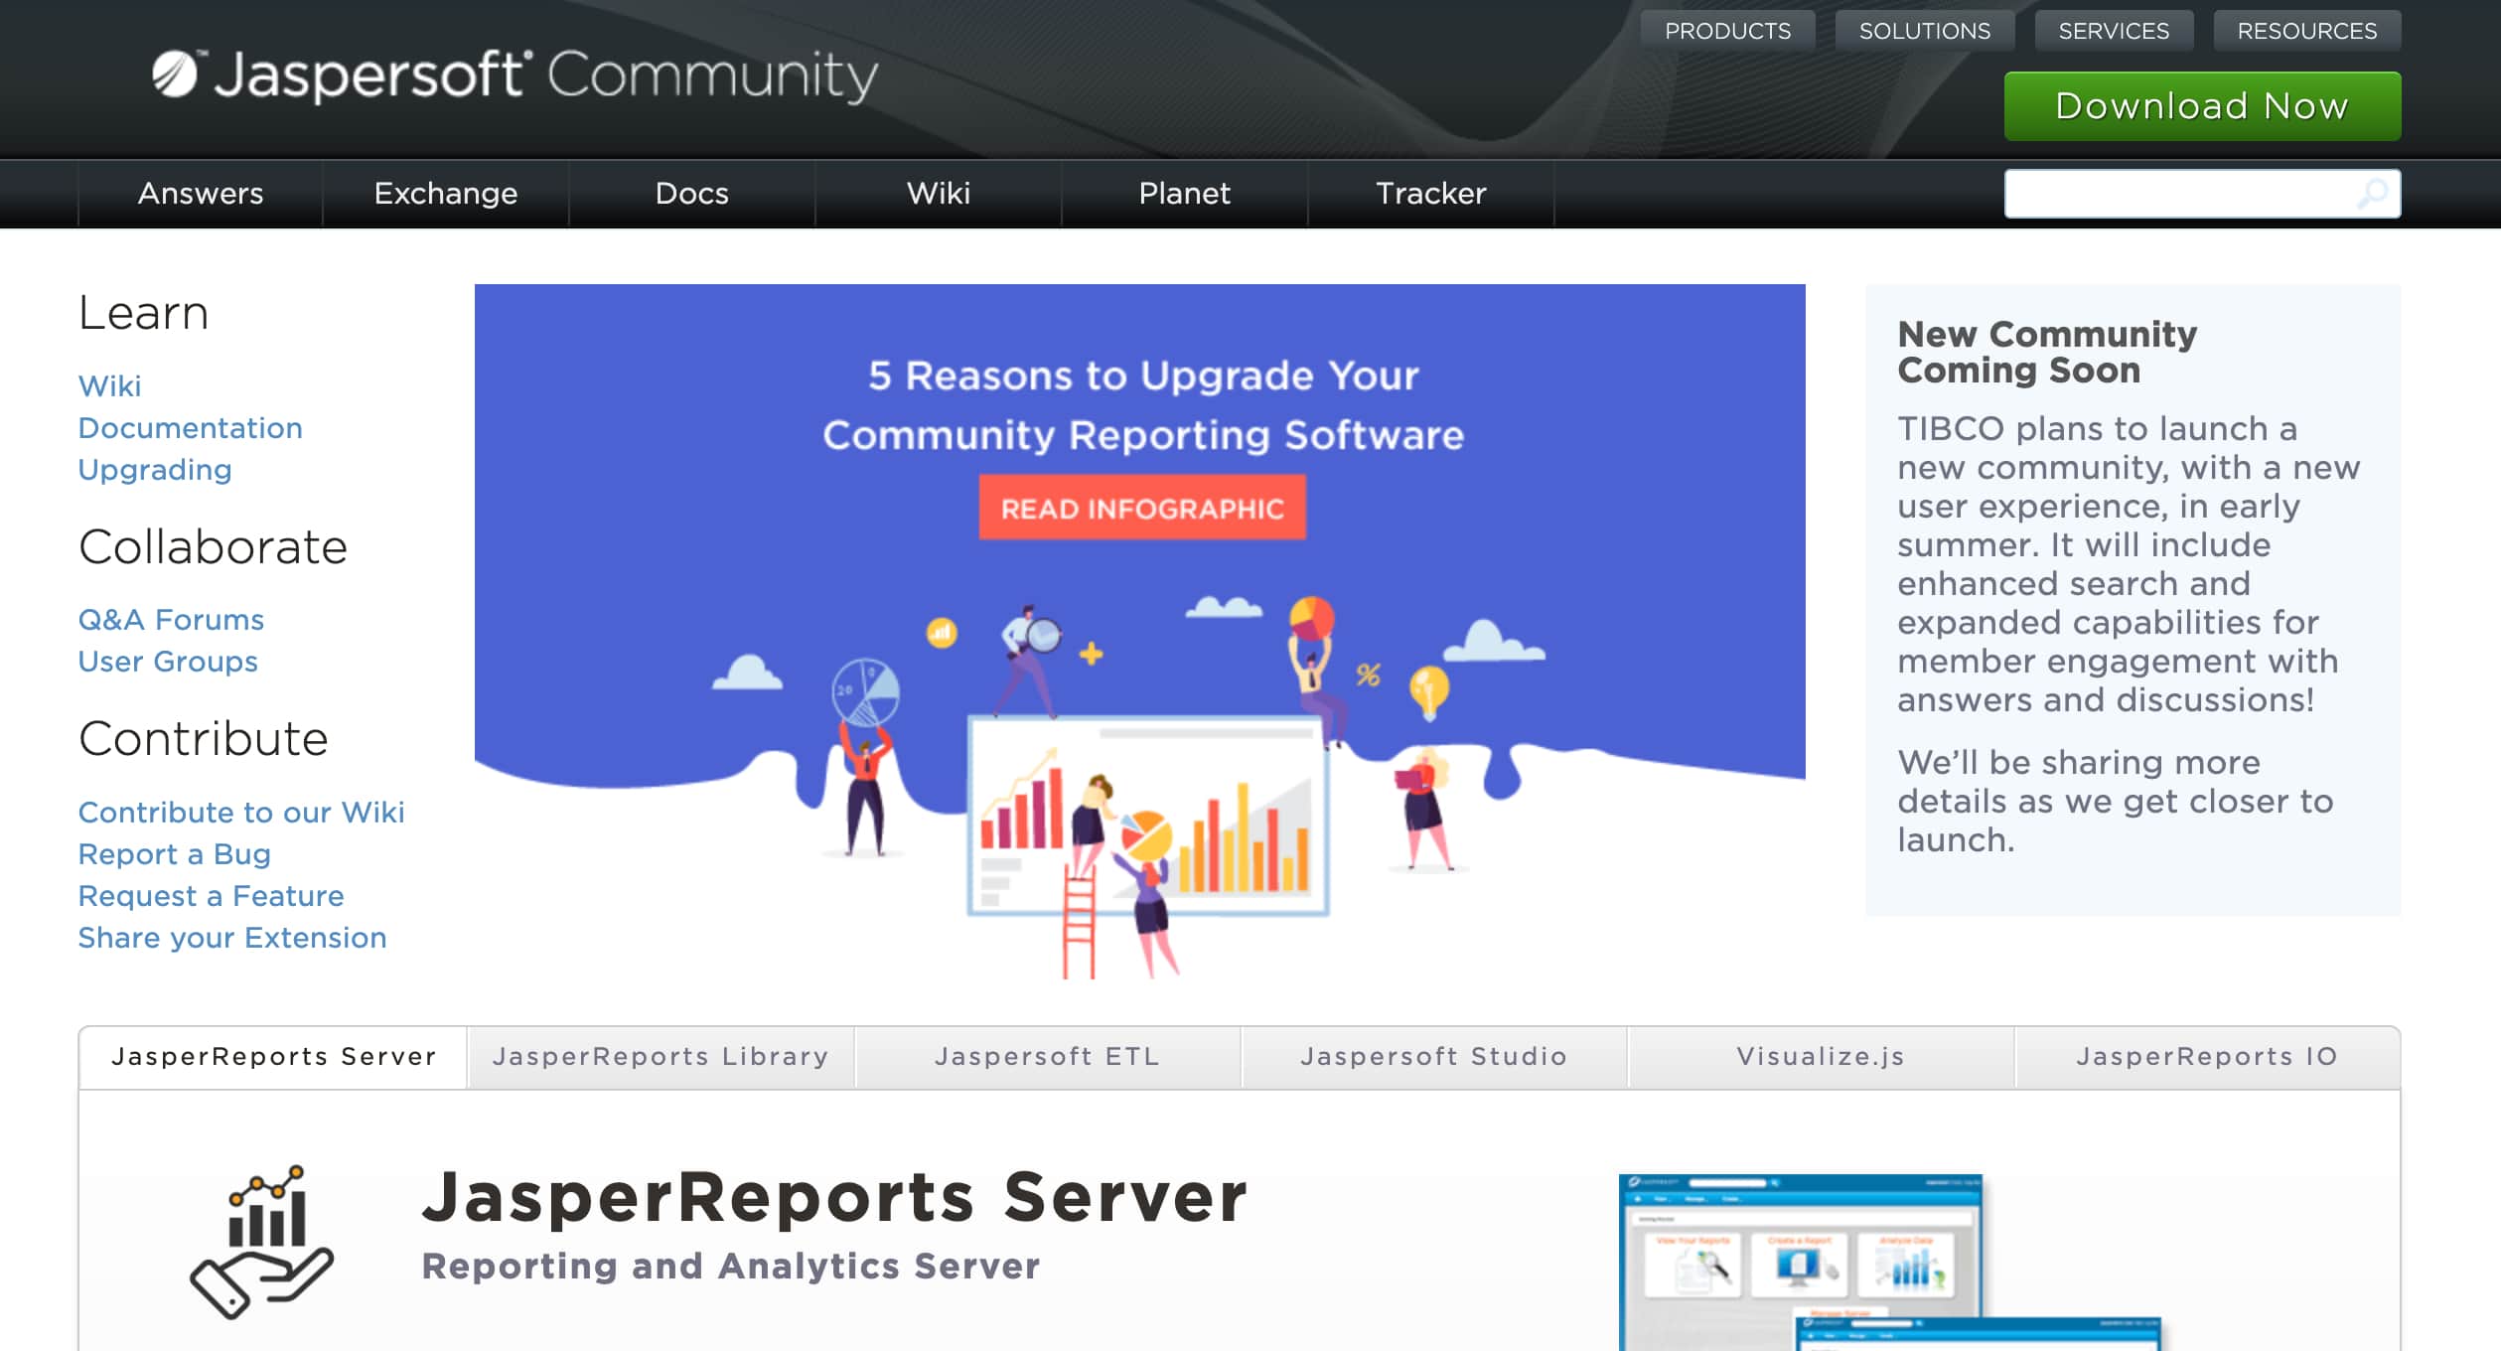Switch to the JasperReports IO tab

pos(2205,1056)
